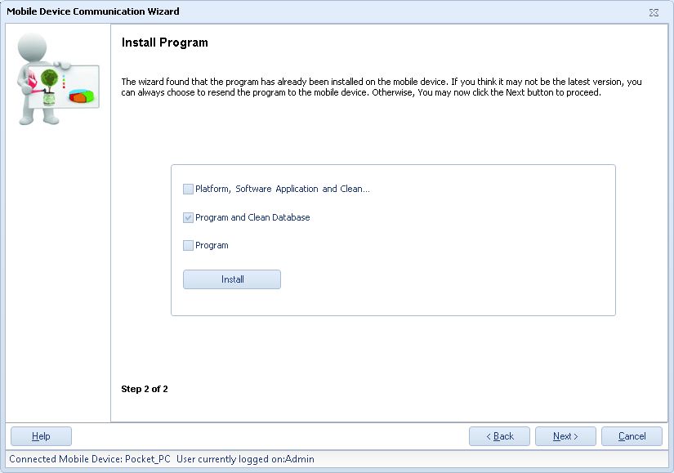Proceed by clicking the Next button
The image size is (674, 473).
click(x=565, y=435)
